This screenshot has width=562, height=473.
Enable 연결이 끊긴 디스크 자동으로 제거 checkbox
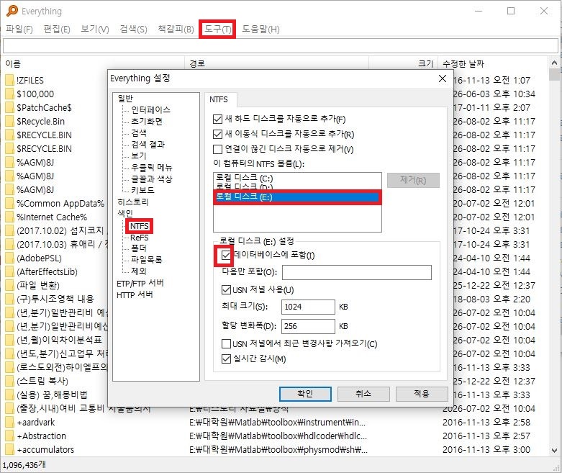217,149
